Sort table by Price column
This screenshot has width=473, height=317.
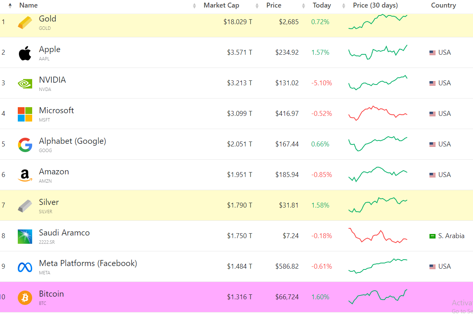[x=274, y=5]
